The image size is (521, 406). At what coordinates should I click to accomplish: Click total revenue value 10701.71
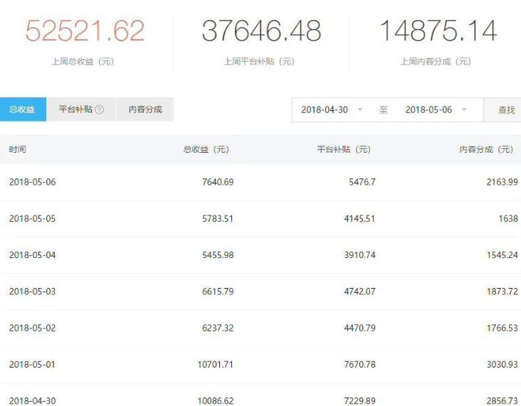click(x=216, y=365)
